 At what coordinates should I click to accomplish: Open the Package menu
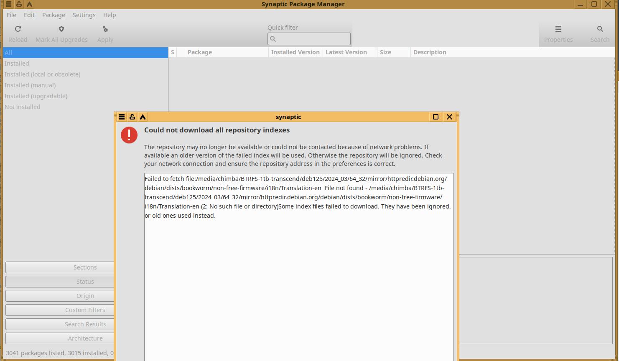tap(53, 15)
